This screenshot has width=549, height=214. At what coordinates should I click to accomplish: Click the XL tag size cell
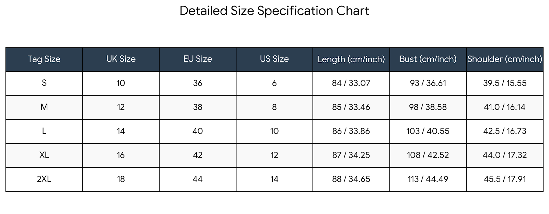pyautogui.click(x=44, y=155)
